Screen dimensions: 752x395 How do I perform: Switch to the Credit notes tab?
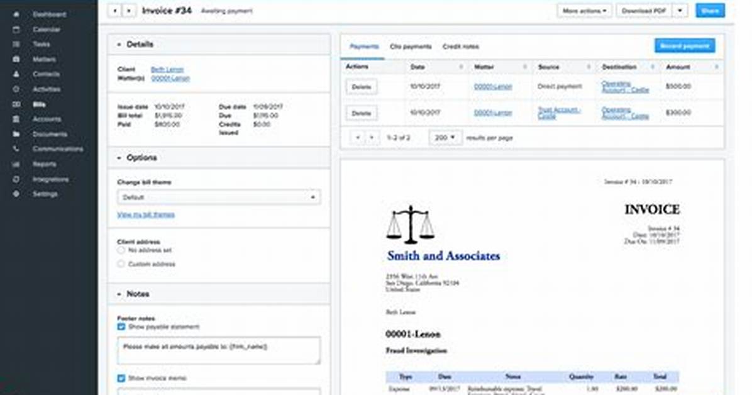pyautogui.click(x=460, y=47)
